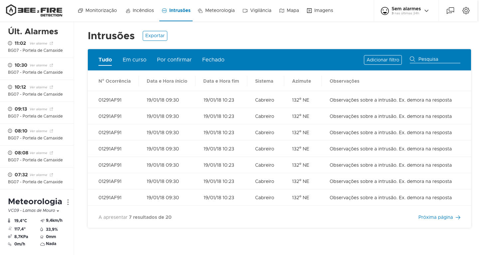The image size is (479, 255).
Task: Click the Últ. Alarmes heading
Action: click(x=33, y=32)
